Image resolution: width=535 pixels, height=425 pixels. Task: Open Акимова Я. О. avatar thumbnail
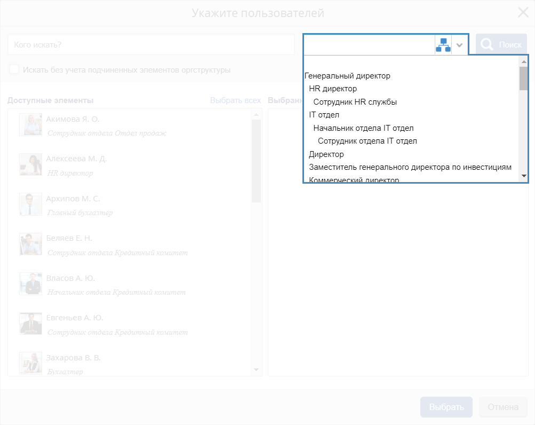(x=31, y=125)
